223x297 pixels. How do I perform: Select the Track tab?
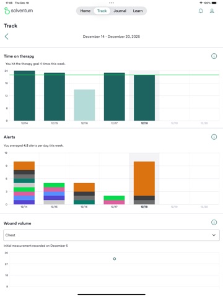tap(102, 11)
